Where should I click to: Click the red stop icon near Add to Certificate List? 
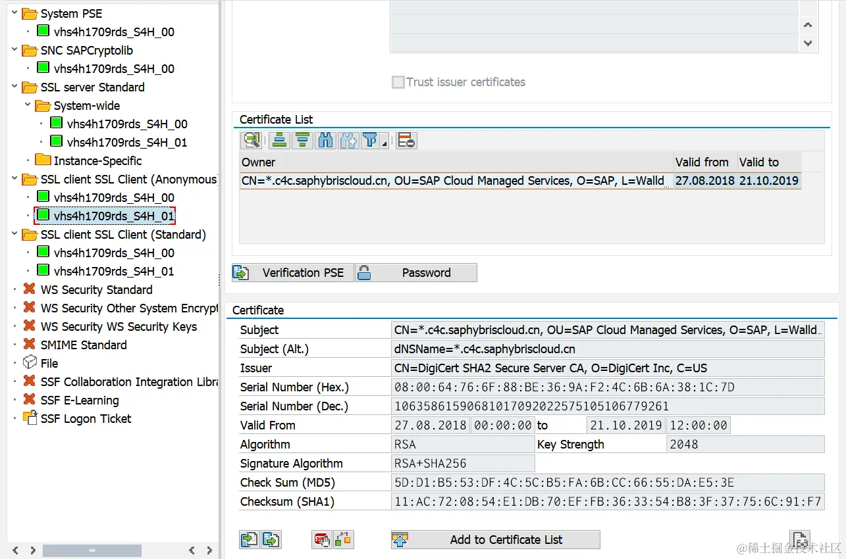321,539
